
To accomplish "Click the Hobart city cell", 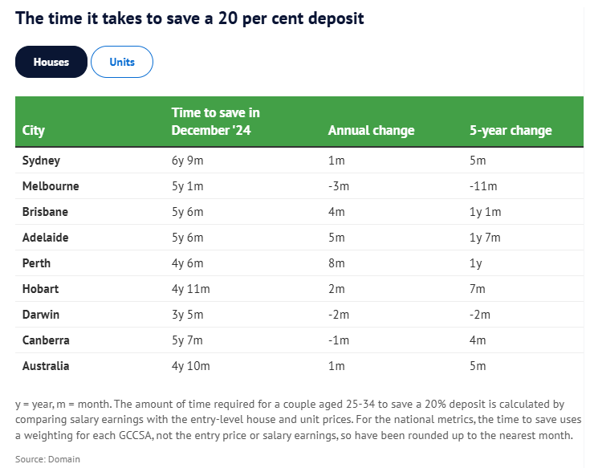I will pyautogui.click(x=41, y=289).
